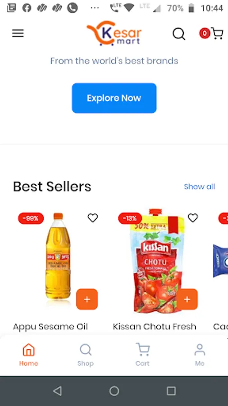The width and height of the screenshot is (228, 406).
Task: Tap the Android recent apps square
Action: [x=171, y=391]
